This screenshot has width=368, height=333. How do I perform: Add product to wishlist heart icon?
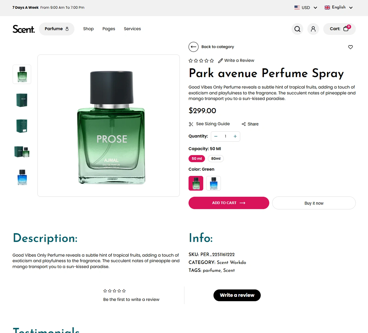point(351,47)
